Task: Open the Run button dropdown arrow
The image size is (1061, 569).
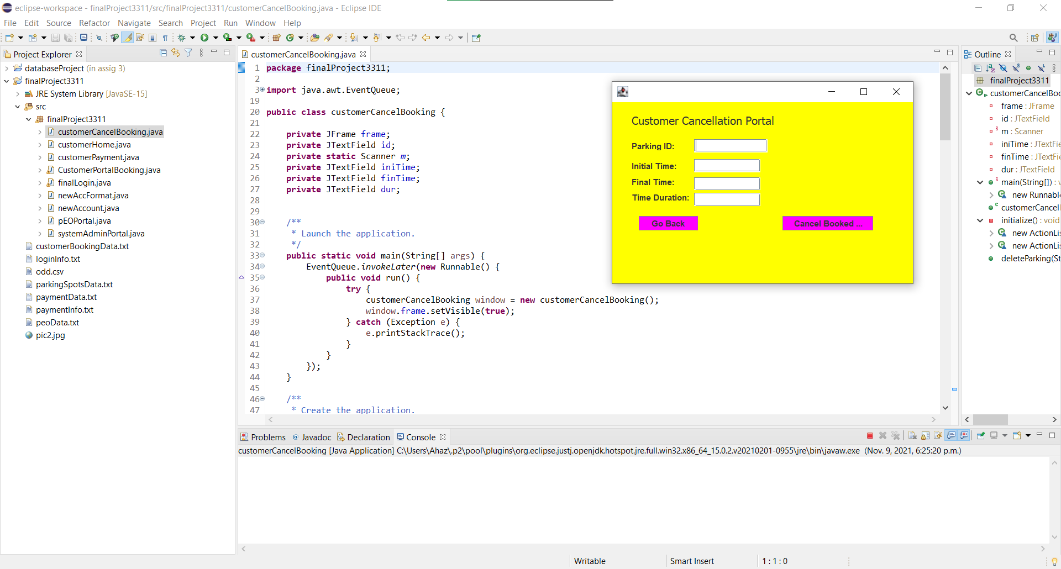Action: (x=216, y=38)
